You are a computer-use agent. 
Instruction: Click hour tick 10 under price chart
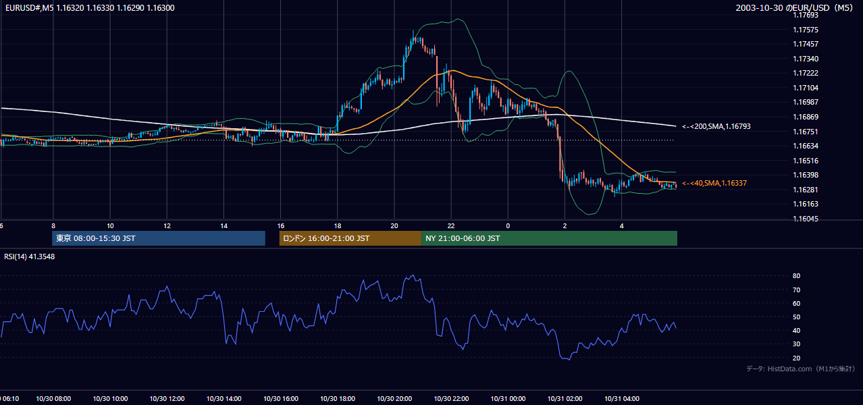[110, 226]
